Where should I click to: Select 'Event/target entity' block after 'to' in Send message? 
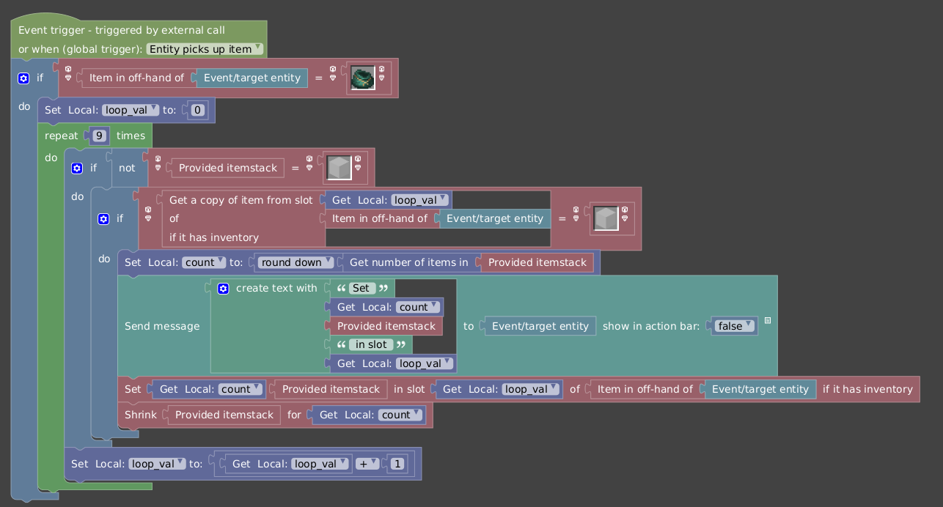(540, 326)
